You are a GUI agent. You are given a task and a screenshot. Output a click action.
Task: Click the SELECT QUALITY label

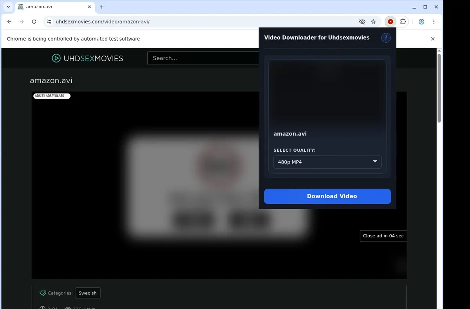[295, 150]
